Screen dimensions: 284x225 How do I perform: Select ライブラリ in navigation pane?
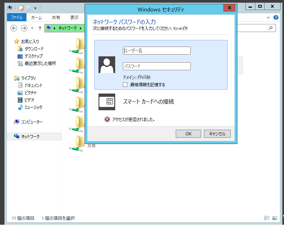point(28,78)
